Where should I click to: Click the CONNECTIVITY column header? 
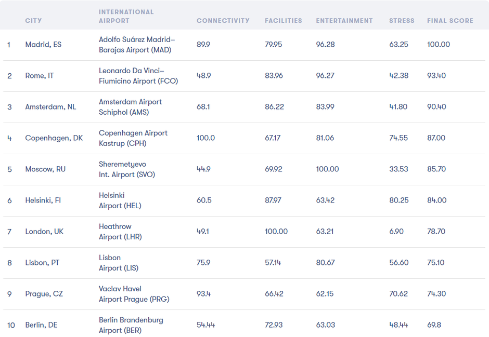(x=223, y=21)
